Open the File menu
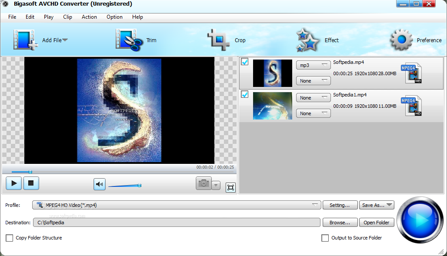 coord(12,17)
